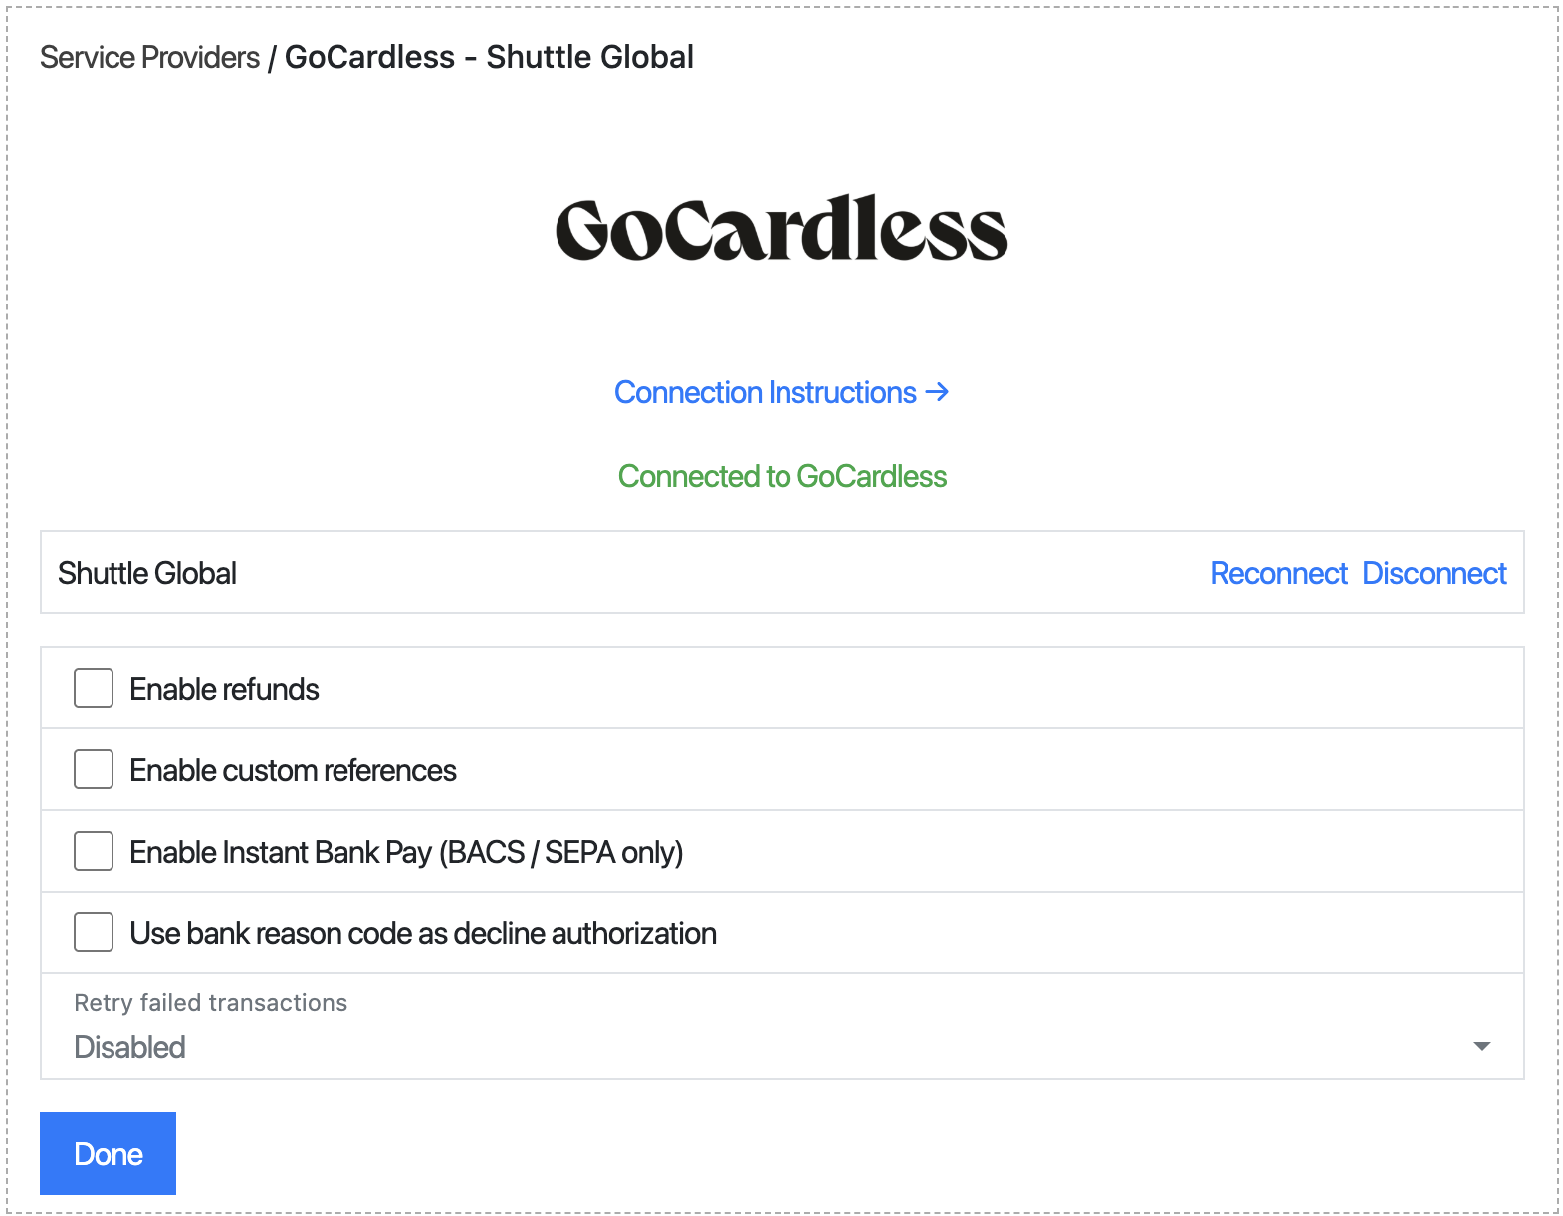
Task: Select the Disabled value in retry field
Action: [x=130, y=1047]
